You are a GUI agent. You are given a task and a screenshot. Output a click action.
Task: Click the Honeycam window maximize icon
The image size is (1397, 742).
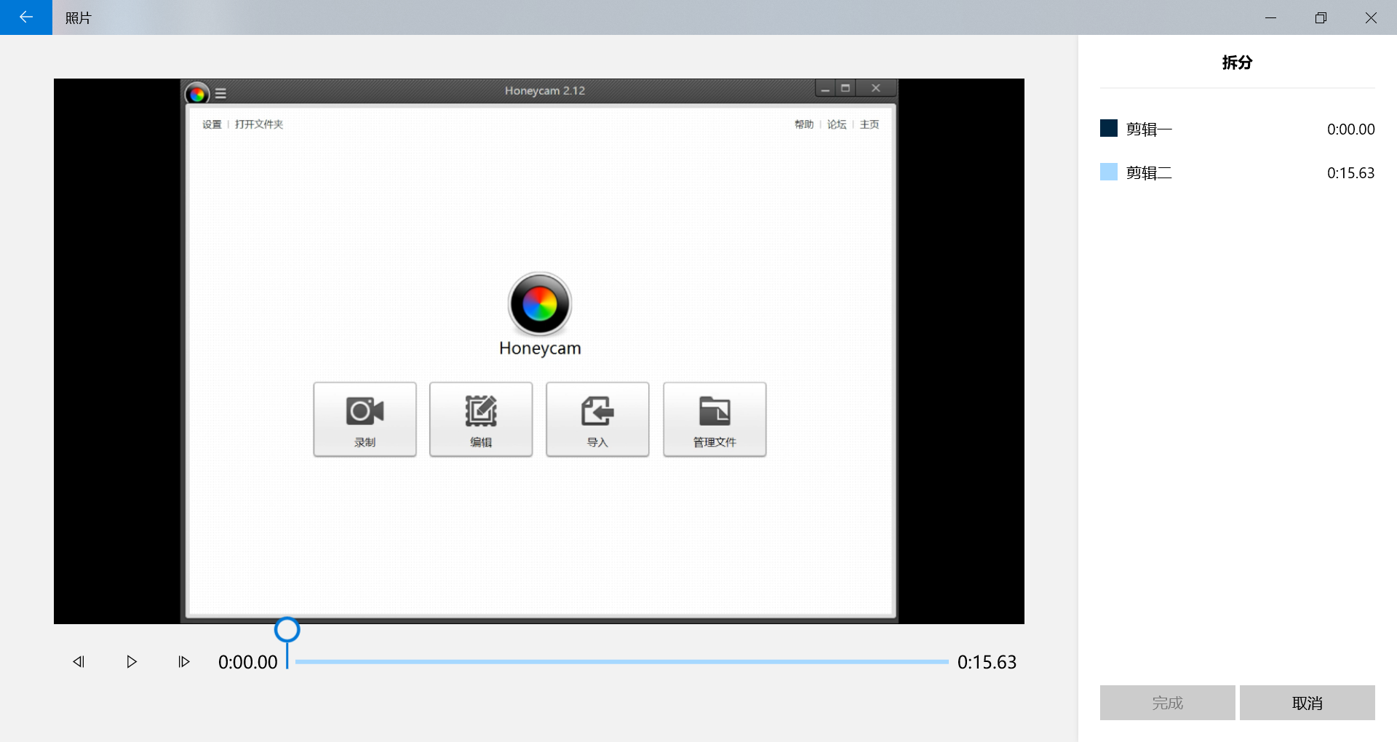click(x=845, y=89)
